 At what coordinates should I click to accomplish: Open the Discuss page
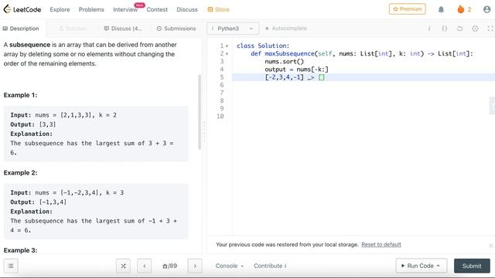[187, 9]
